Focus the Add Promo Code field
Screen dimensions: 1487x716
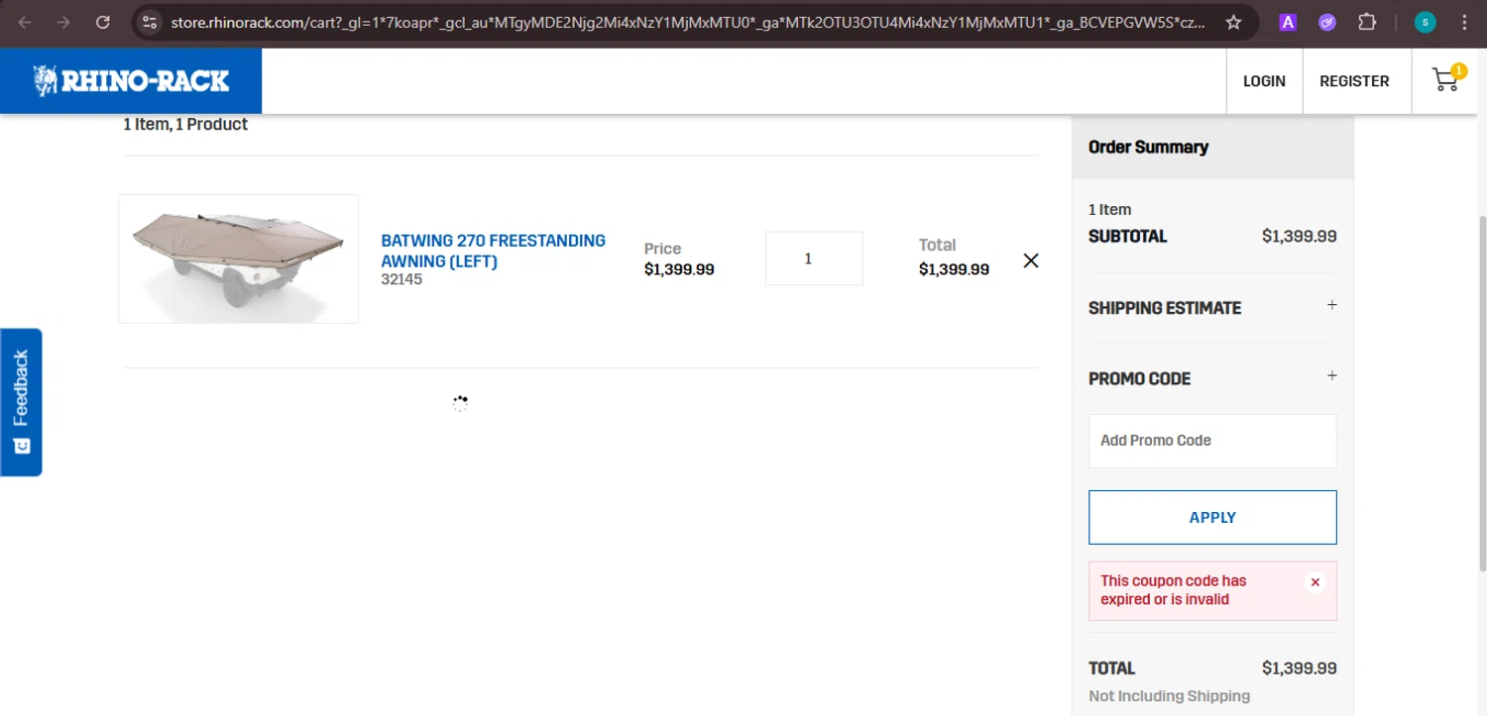point(1212,441)
